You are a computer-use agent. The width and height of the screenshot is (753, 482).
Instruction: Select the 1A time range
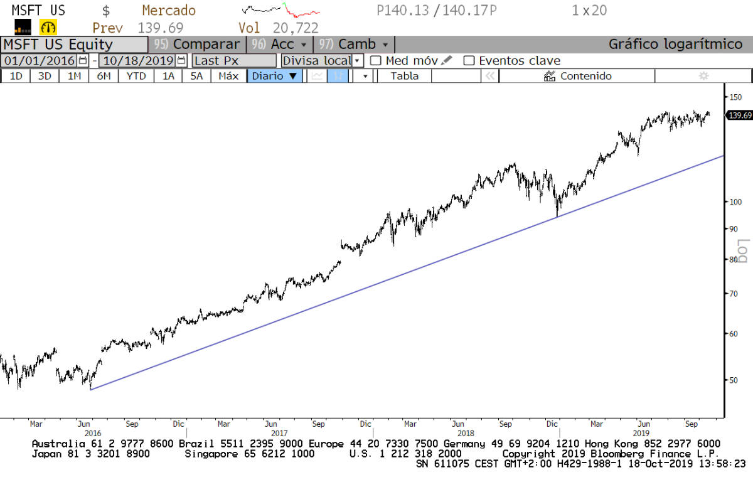coord(168,76)
